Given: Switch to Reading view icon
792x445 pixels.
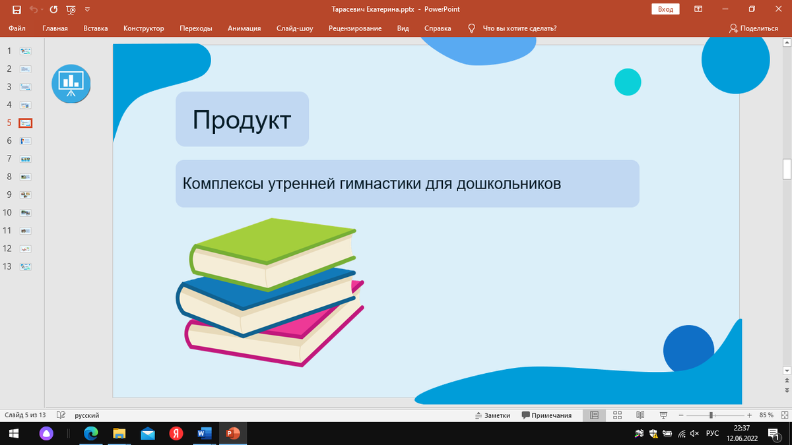Looking at the screenshot, I should pyautogui.click(x=640, y=415).
